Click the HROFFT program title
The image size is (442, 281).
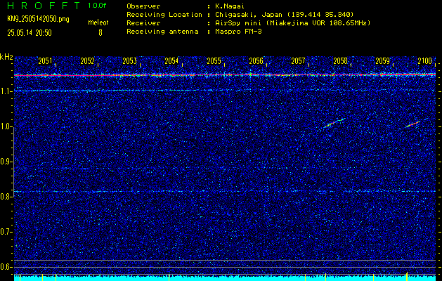(x=44, y=6)
